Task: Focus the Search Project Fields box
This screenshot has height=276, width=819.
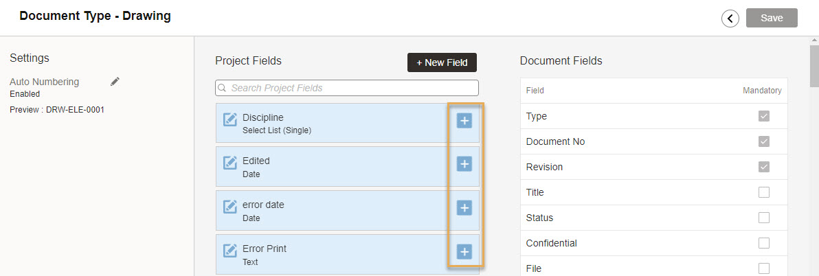Action: point(347,88)
